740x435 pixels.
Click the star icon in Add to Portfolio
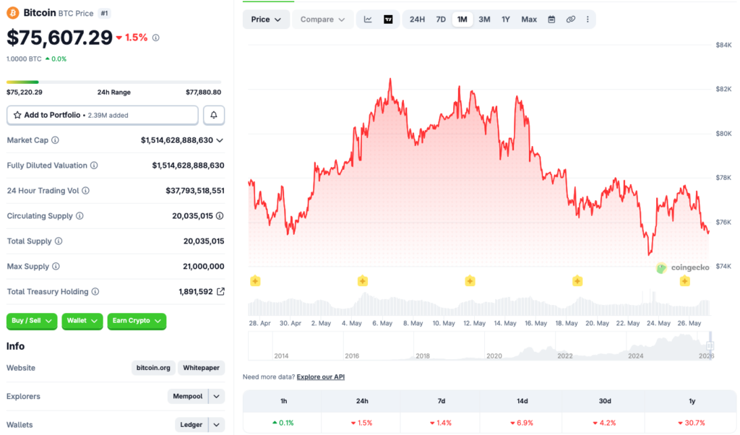click(x=17, y=115)
